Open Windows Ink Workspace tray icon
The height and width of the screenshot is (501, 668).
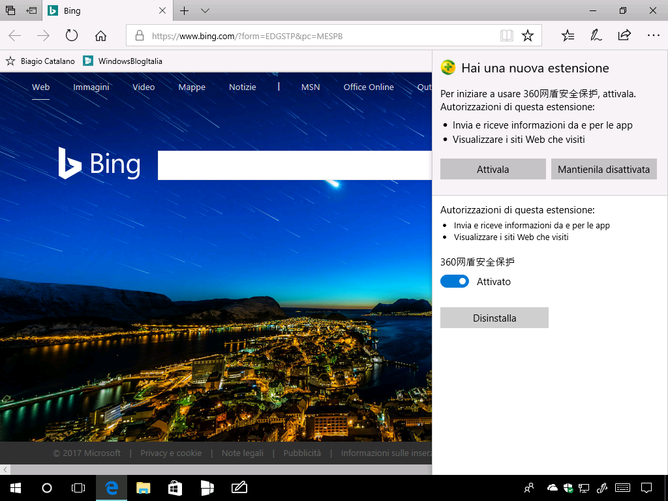pyautogui.click(x=602, y=488)
